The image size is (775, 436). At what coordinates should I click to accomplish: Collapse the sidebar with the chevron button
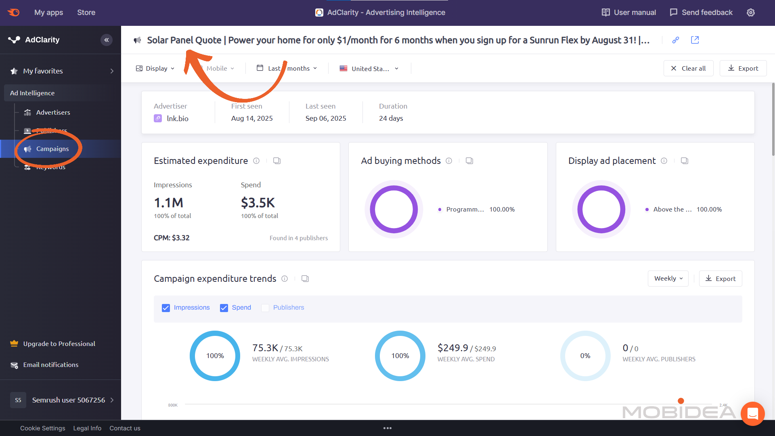point(107,40)
